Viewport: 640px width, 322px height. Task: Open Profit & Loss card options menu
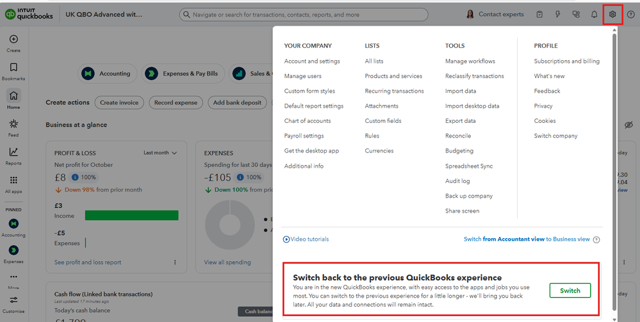point(175,262)
